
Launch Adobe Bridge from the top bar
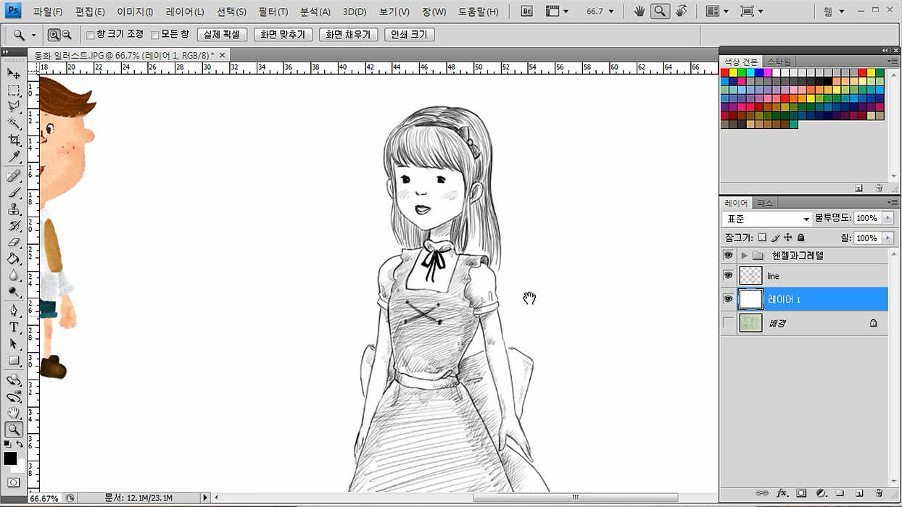coord(528,12)
